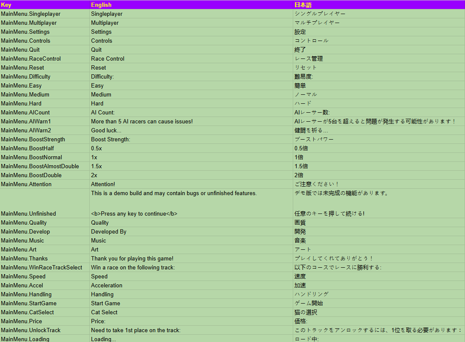This screenshot has height=342, width=465.
Task: Select the MainMenu.Price key cell
Action: click(45, 321)
